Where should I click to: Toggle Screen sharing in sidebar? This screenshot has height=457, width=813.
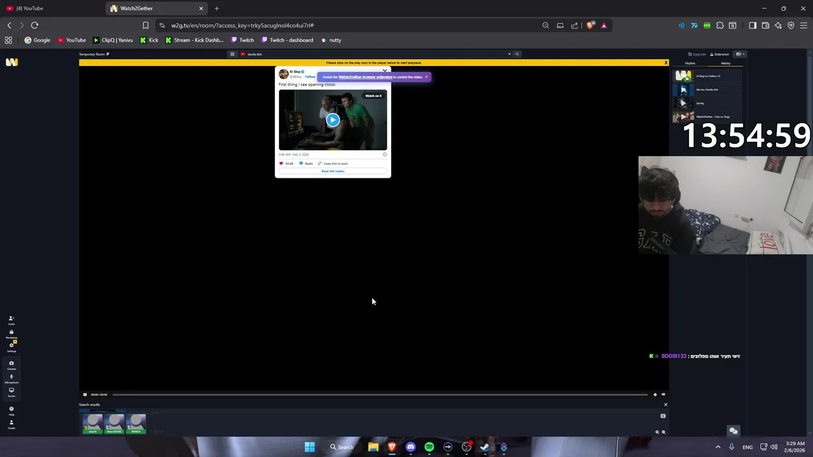pyautogui.click(x=11, y=392)
